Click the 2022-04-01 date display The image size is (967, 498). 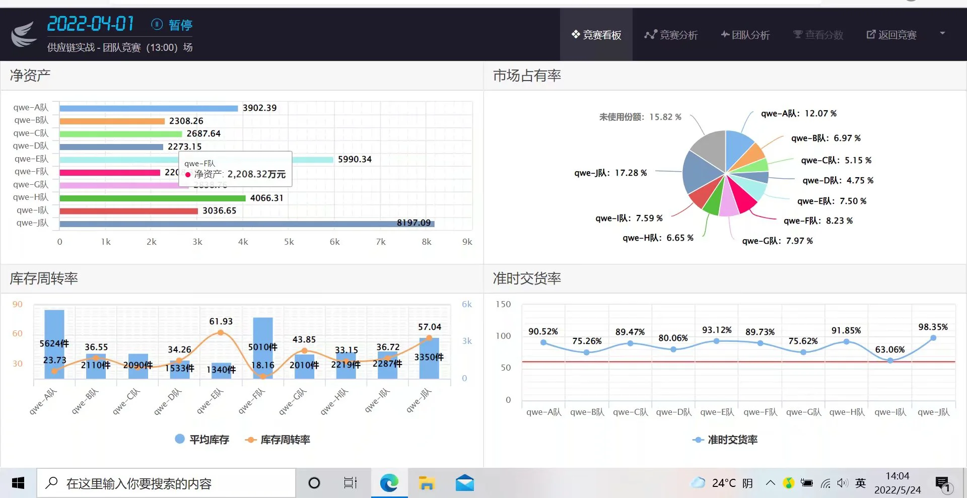[91, 24]
